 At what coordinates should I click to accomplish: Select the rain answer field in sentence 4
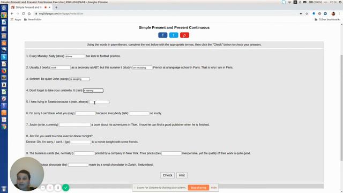93,91
